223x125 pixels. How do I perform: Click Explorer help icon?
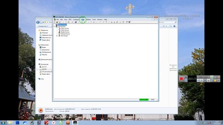tap(175, 26)
